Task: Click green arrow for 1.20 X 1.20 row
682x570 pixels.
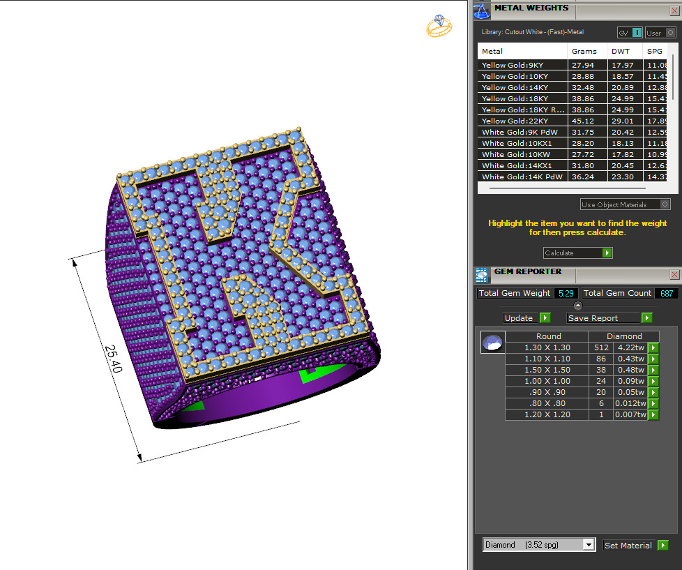Action: point(653,414)
